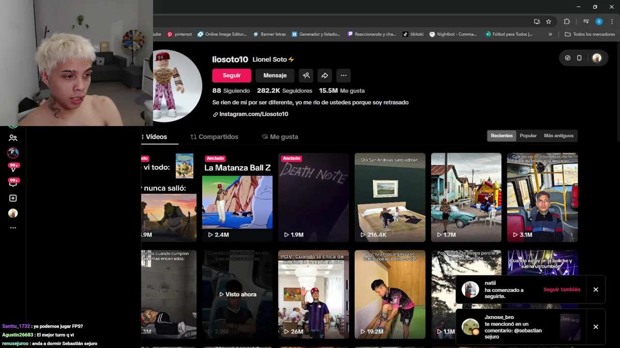The width and height of the screenshot is (620, 348).
Task: Open the More three-dots in the sidebar
Action: (x=13, y=228)
